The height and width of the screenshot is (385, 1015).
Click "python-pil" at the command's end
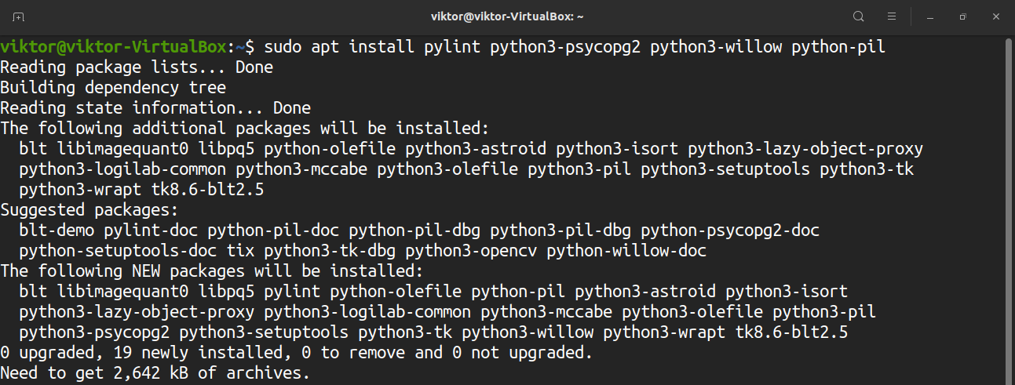click(x=838, y=47)
